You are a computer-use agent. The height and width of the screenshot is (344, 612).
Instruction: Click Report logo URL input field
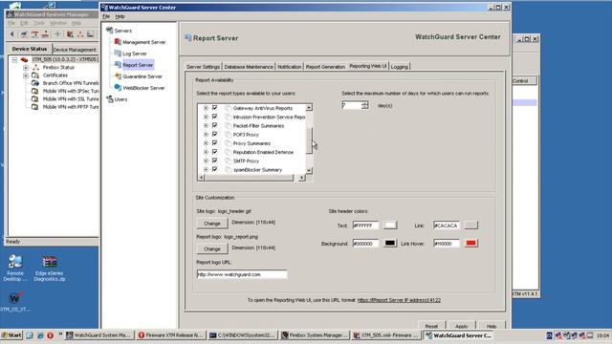242,274
